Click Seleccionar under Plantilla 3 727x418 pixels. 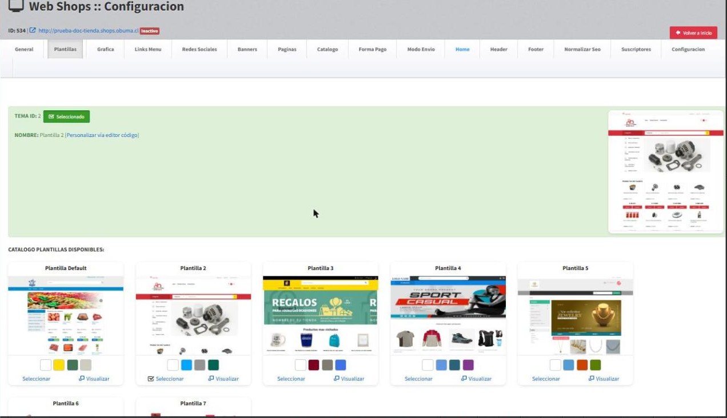pyautogui.click(x=291, y=379)
